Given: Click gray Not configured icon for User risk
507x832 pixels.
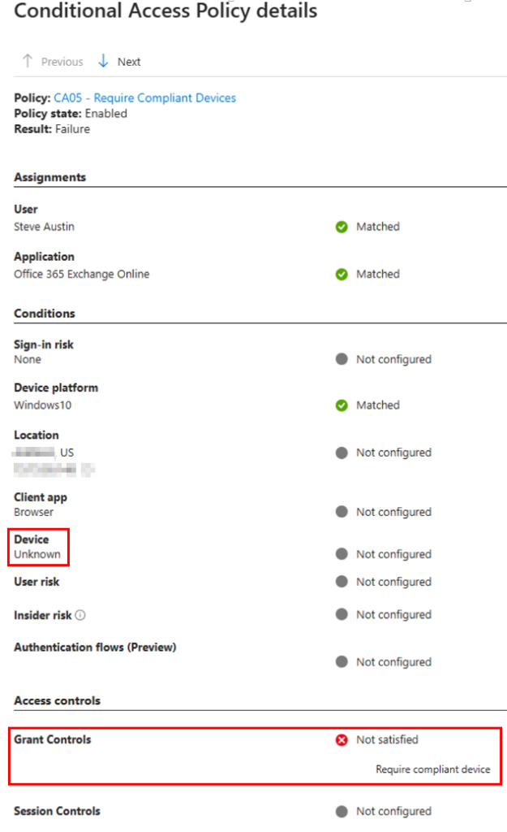Looking at the screenshot, I should tap(342, 583).
